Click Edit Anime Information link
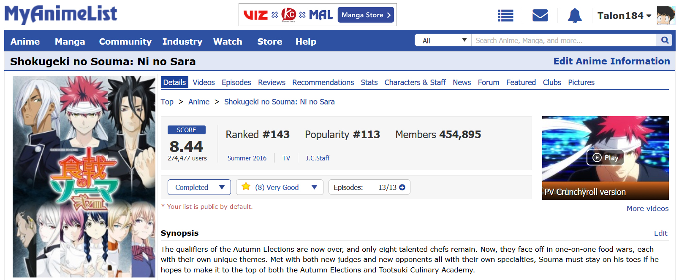Viewport: 679px width, 280px height. click(611, 61)
